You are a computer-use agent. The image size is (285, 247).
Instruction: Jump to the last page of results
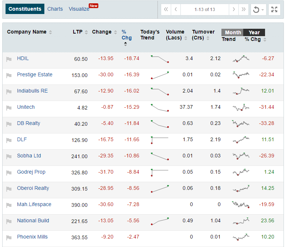tap(243, 10)
